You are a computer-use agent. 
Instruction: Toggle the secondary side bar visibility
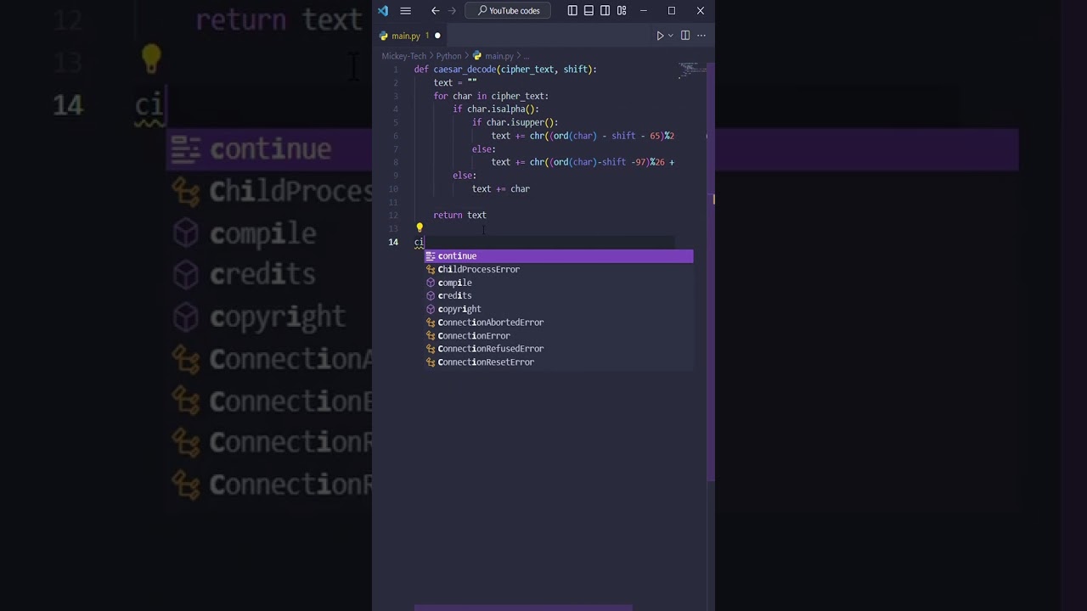tap(605, 11)
